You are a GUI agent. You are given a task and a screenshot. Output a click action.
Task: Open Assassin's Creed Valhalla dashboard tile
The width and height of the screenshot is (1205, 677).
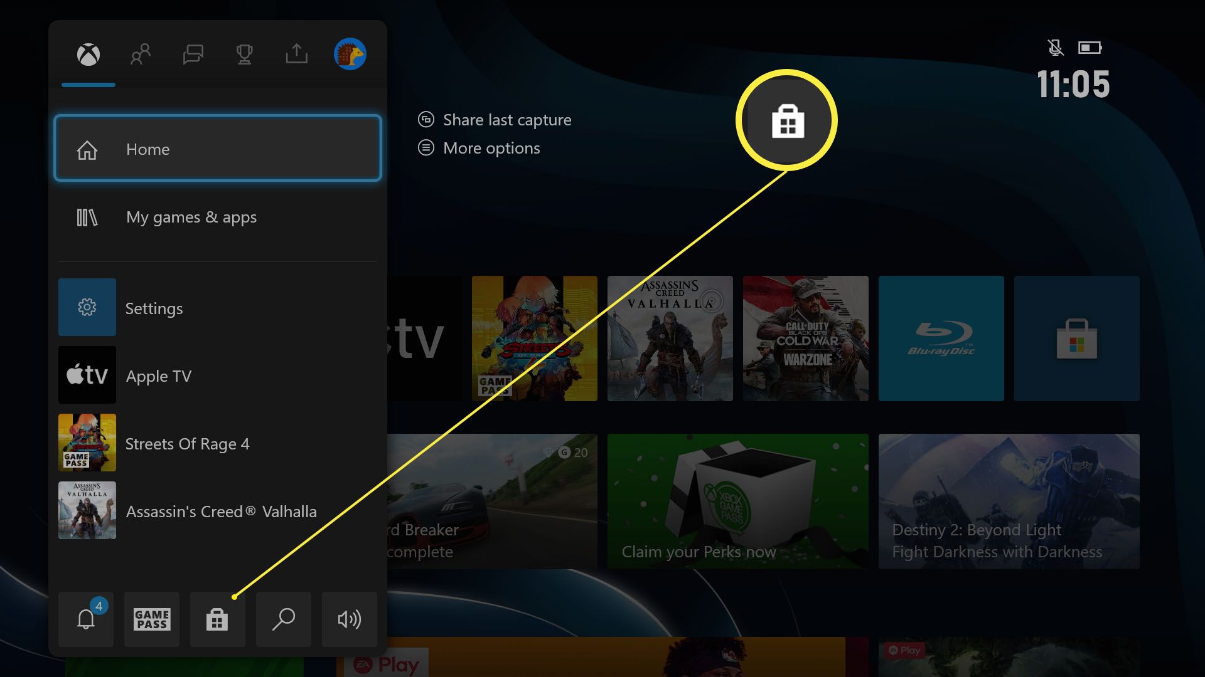670,338
